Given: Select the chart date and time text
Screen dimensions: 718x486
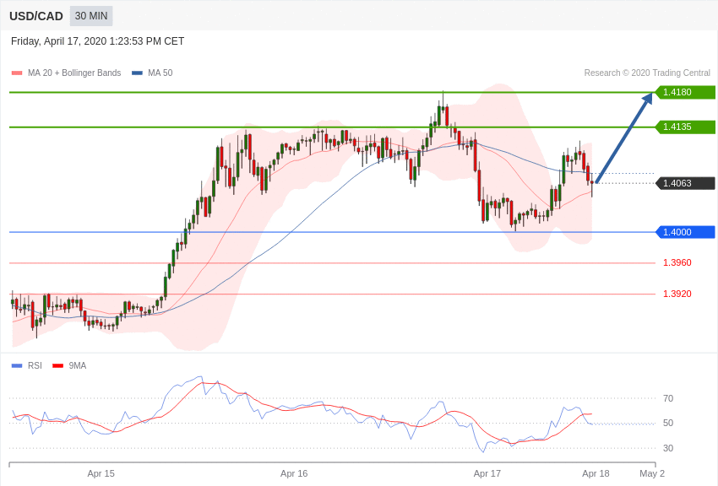Looking at the screenshot, I should 97,41.
